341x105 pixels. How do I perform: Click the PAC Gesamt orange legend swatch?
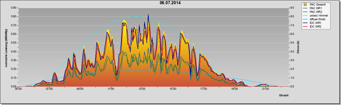[x=305, y=4]
